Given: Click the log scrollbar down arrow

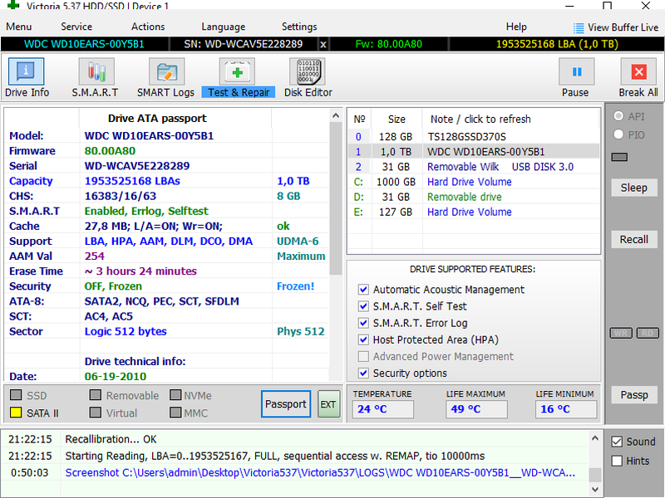Looking at the screenshot, I should [595, 489].
